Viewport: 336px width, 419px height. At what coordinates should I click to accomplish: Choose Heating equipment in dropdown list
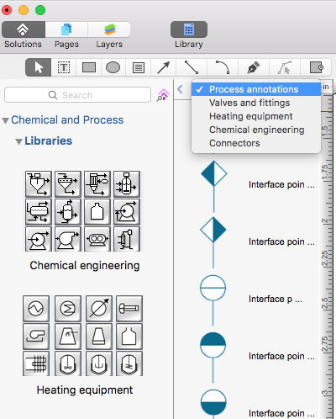point(256,116)
